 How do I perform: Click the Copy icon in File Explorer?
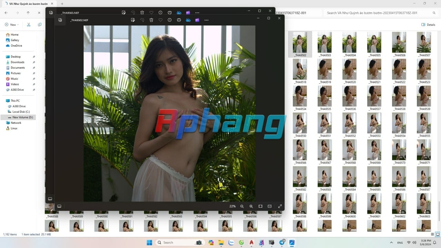[40, 25]
